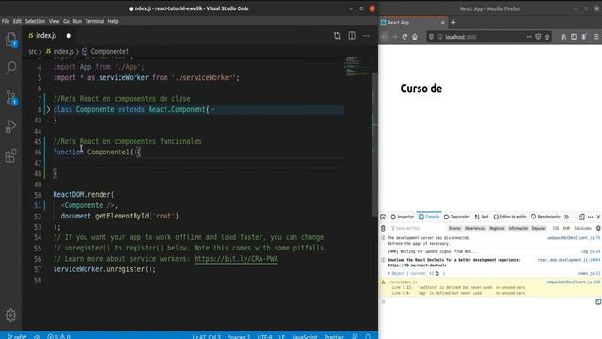Open the Help menu
Screen dimensions: 602x339
(113, 21)
